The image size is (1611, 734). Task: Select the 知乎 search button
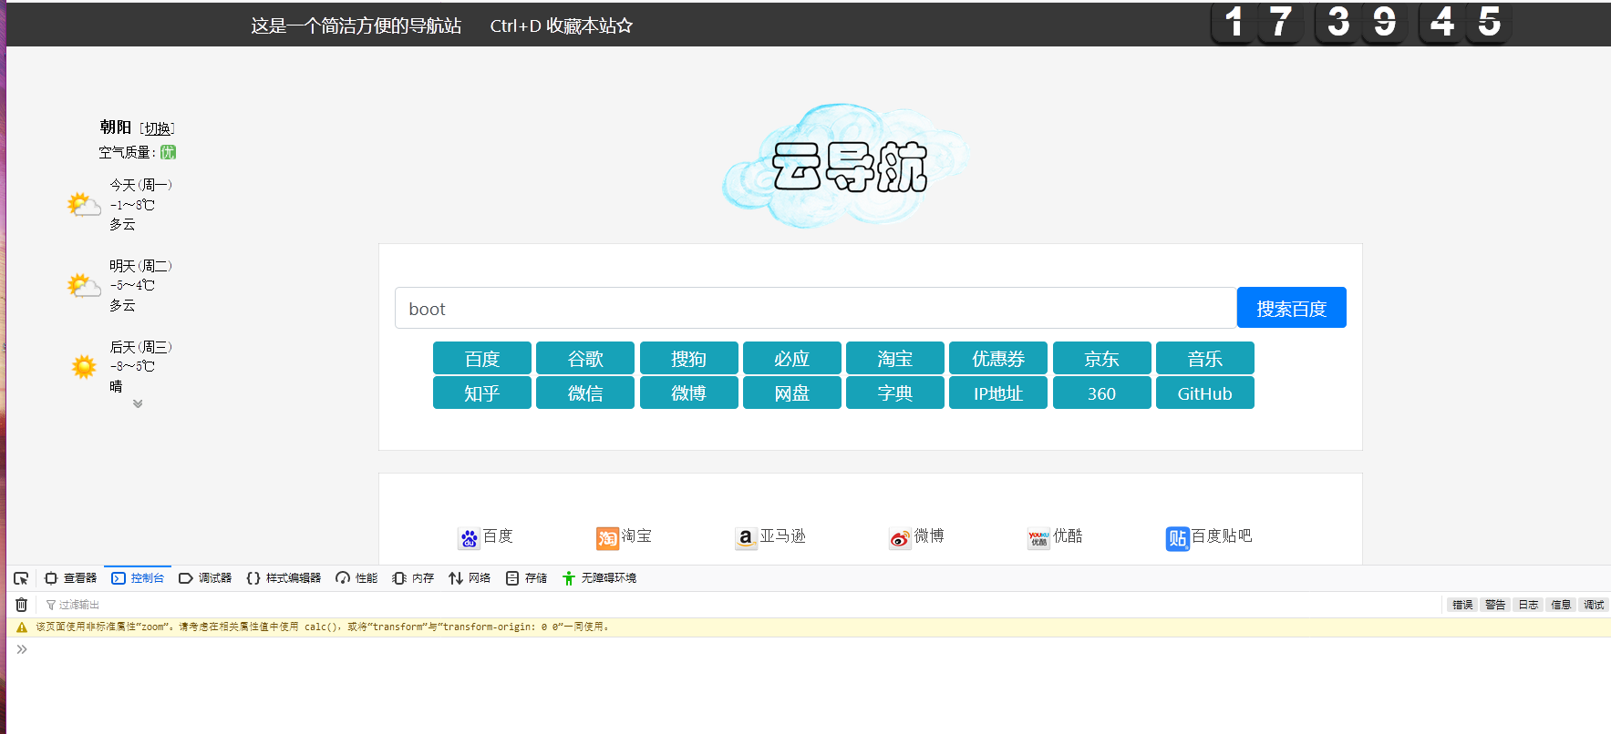coord(481,392)
